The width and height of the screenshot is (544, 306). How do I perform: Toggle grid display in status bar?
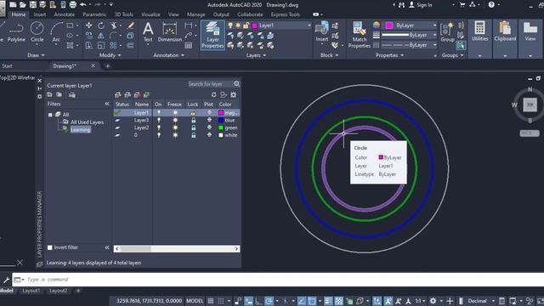tap(211, 301)
